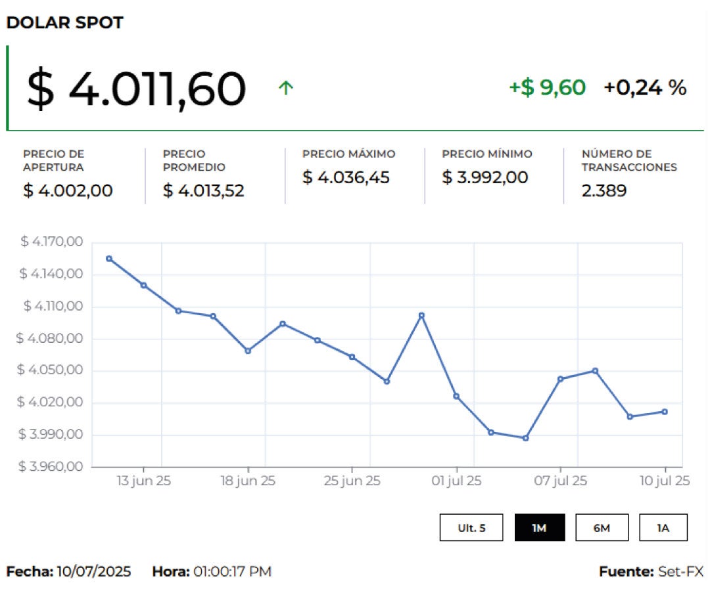Click the Precio Máximo value $ 4.036,45
Viewport: 710px width, 591px height.
(x=346, y=177)
